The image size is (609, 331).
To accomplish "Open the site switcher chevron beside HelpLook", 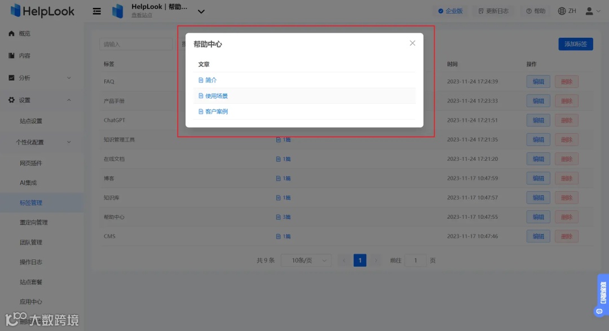I will click(201, 10).
